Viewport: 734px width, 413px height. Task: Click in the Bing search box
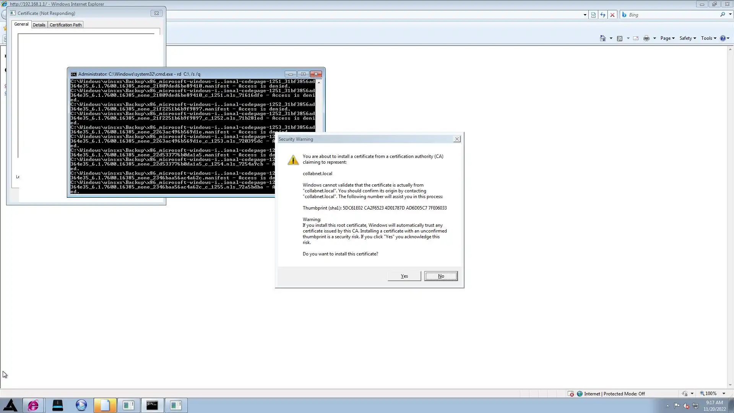(x=673, y=15)
